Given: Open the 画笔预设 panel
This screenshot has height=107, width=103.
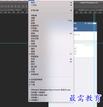Looking at the screenshot, I should click(x=51, y=36).
